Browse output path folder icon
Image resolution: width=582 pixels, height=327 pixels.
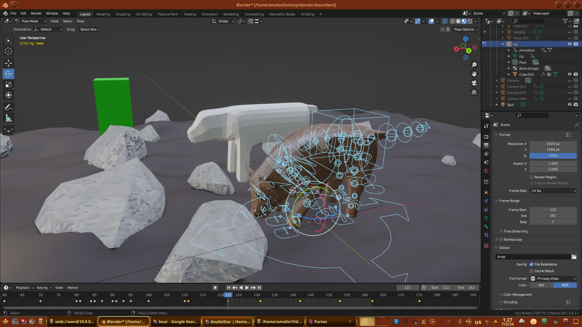574,257
